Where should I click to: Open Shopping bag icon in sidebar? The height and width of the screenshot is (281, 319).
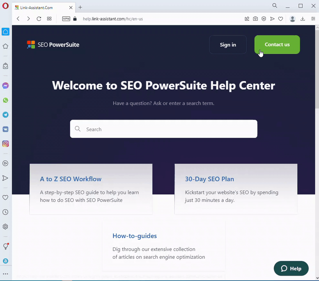coord(5,66)
